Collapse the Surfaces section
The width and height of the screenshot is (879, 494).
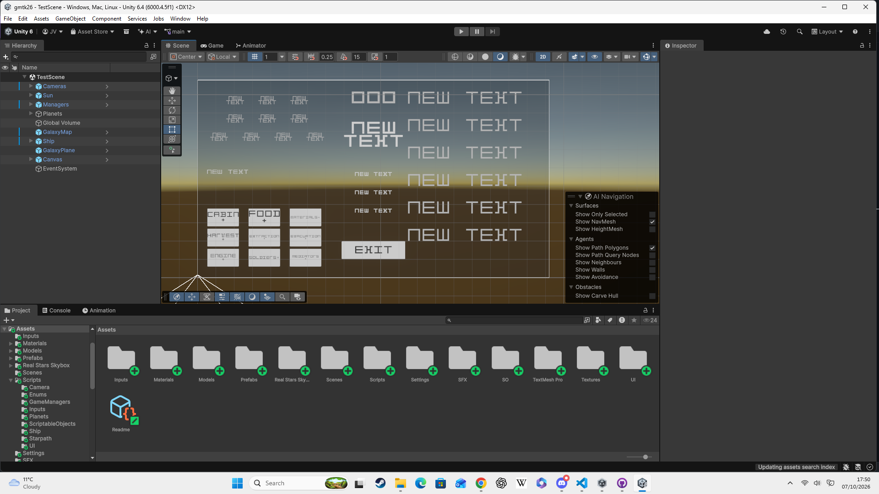click(571, 206)
